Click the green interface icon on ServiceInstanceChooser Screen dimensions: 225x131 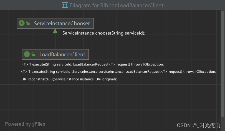(x=22, y=23)
